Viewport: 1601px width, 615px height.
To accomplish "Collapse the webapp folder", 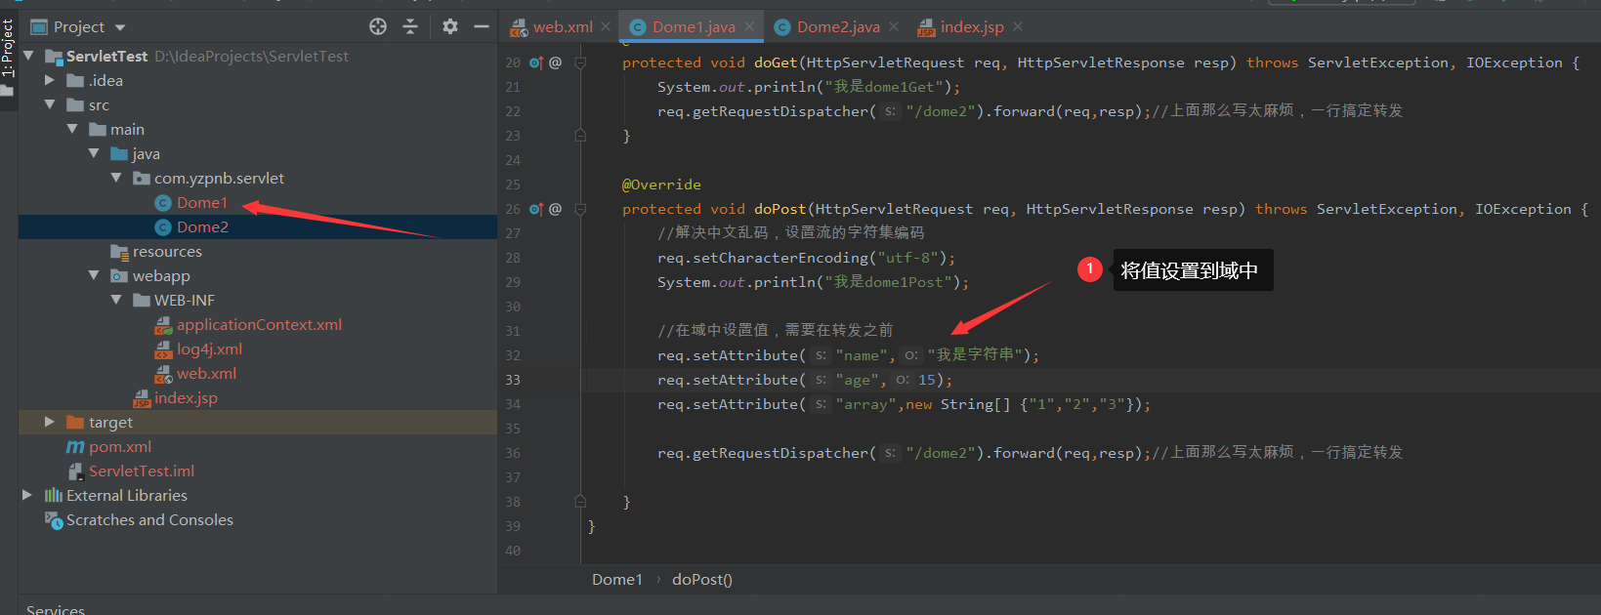I will pos(94,275).
